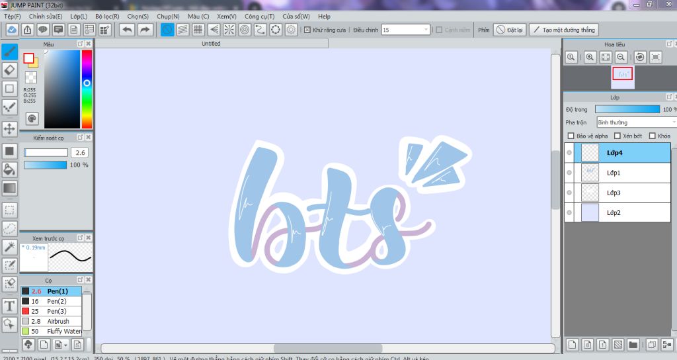
Task: Click the brush size slider
Action: coord(46,153)
